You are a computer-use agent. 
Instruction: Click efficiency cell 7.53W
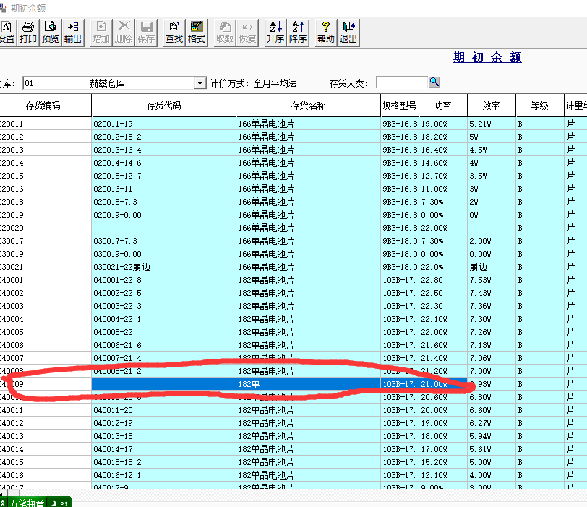[x=491, y=280]
